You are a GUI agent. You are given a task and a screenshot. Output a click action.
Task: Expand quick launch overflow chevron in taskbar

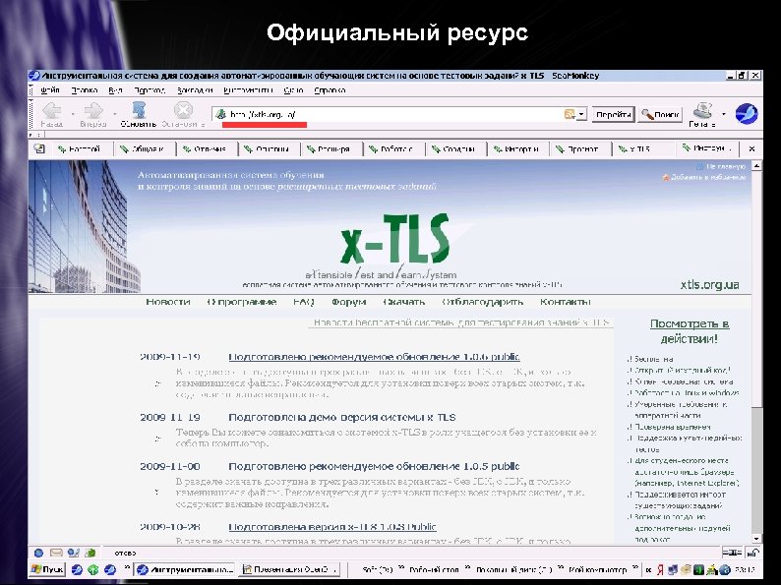(127, 567)
